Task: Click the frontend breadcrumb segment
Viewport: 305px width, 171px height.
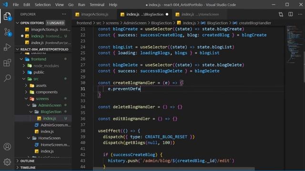Action: click(x=84, y=23)
